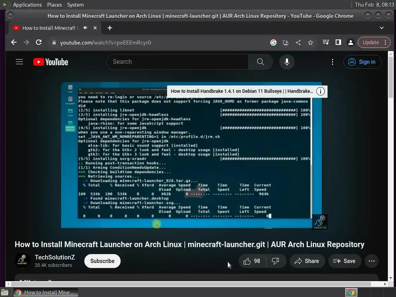396x297 pixels.
Task: Reload the YouTube page
Action: [39, 43]
